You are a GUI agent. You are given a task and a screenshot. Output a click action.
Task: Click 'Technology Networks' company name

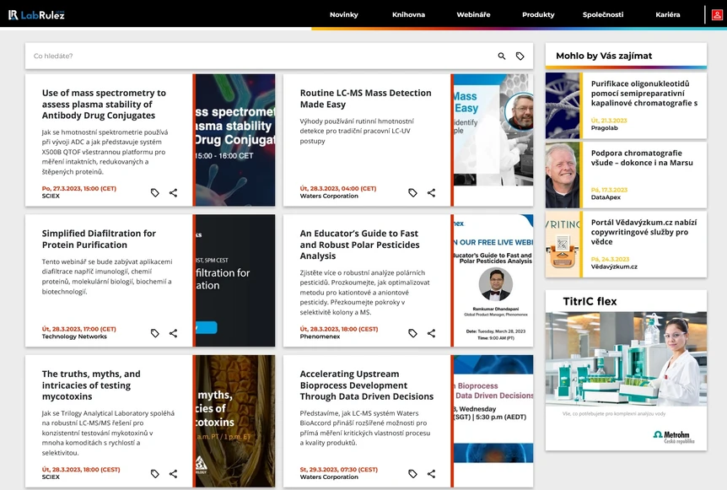(x=74, y=337)
